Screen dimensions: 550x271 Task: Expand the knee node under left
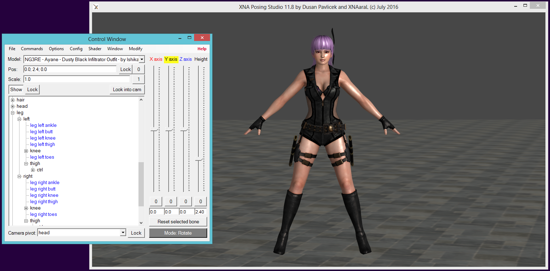pyautogui.click(x=26, y=151)
